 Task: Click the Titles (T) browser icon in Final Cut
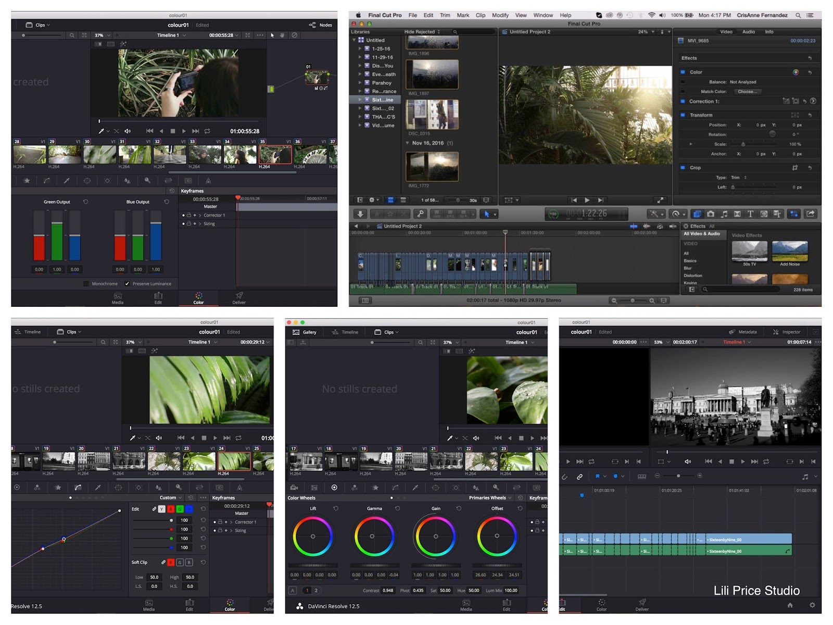click(x=750, y=214)
